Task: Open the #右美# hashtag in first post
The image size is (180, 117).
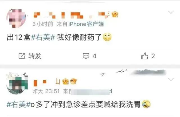Action: point(43,37)
